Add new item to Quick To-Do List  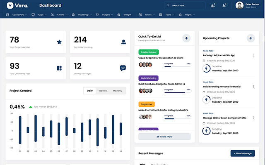click(x=186, y=38)
